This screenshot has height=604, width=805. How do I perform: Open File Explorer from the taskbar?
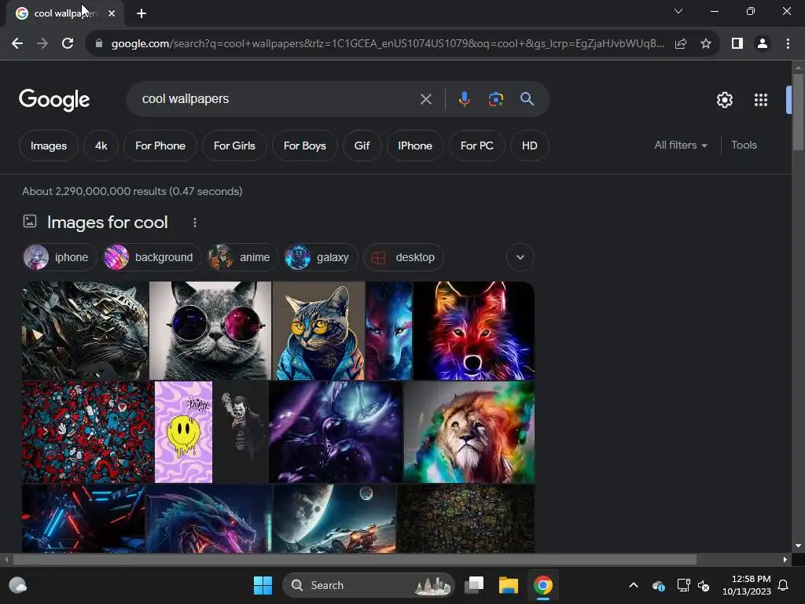point(509,585)
